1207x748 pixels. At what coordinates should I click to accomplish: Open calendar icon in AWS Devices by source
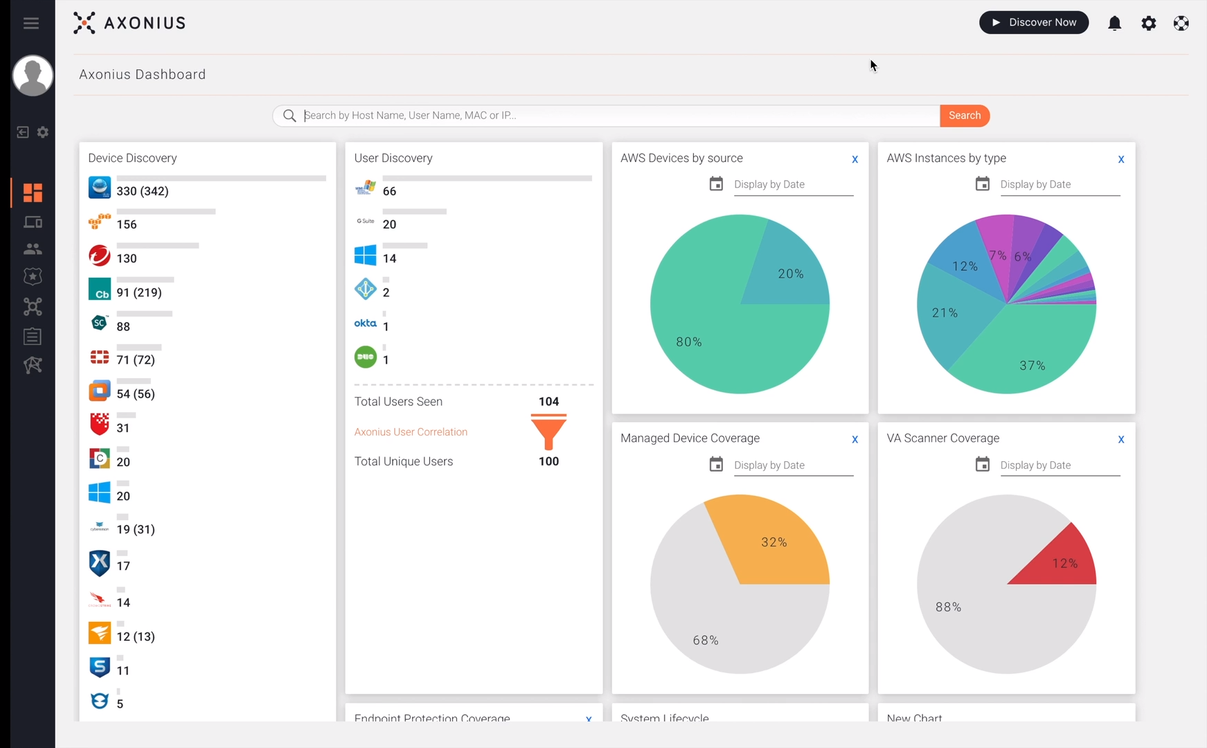click(716, 184)
